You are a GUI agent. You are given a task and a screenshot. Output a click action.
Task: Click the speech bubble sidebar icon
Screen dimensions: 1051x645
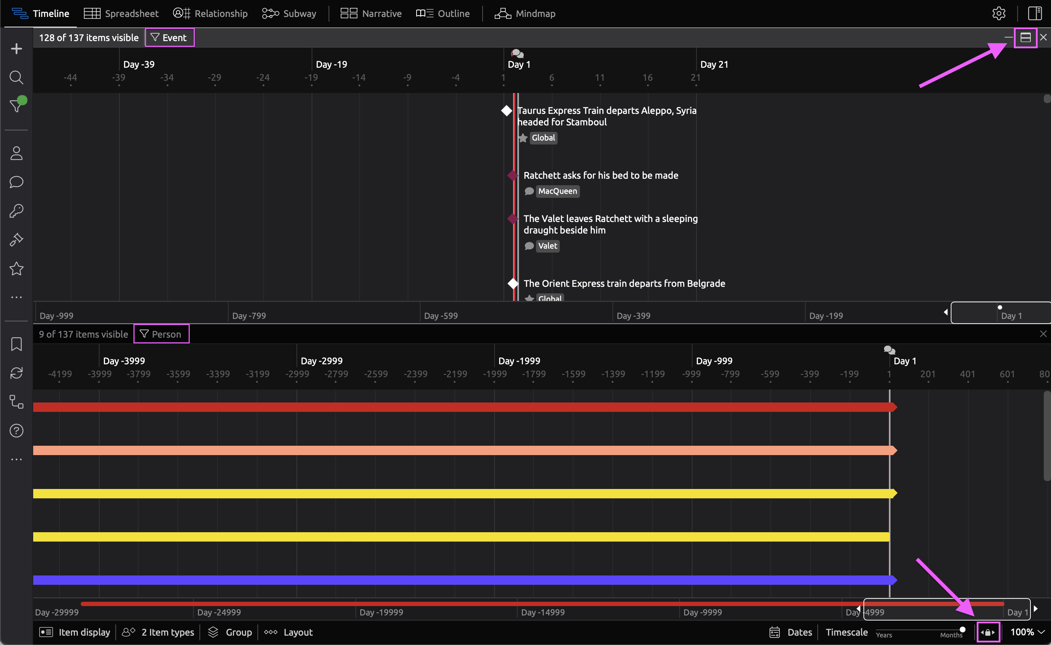click(16, 182)
